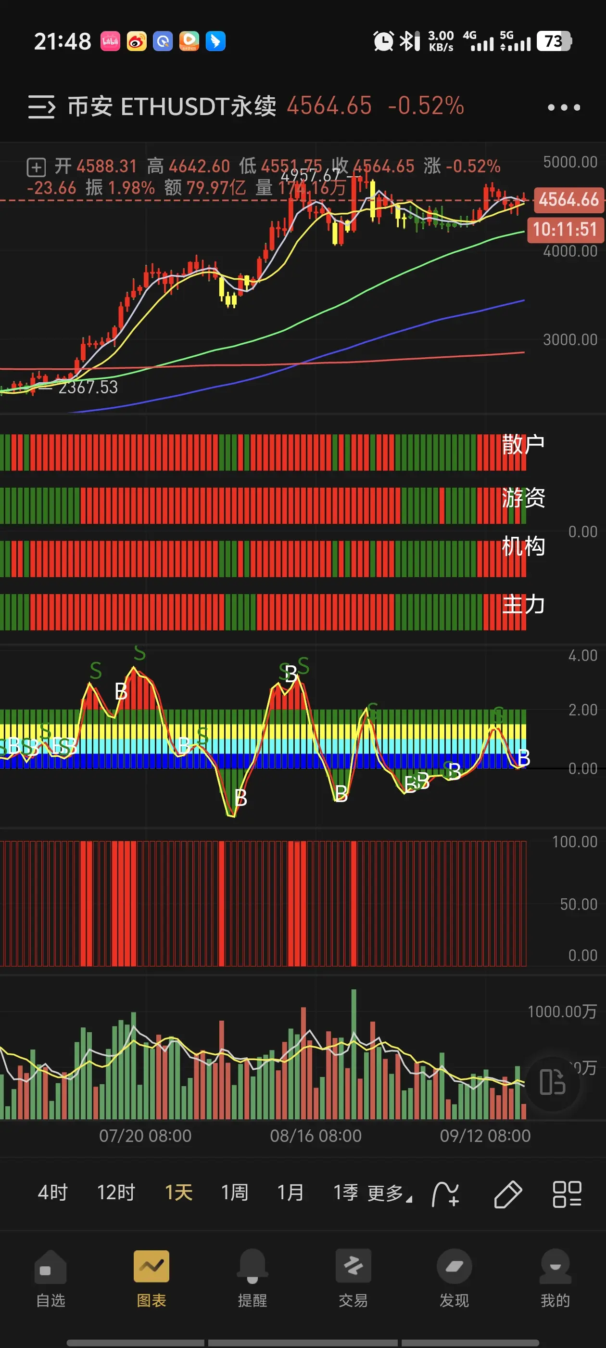Open the symbol list menu icon
Viewport: 606px width, 1348px height.
coord(41,107)
